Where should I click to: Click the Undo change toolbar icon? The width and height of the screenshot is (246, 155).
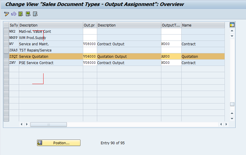(x=14, y=14)
